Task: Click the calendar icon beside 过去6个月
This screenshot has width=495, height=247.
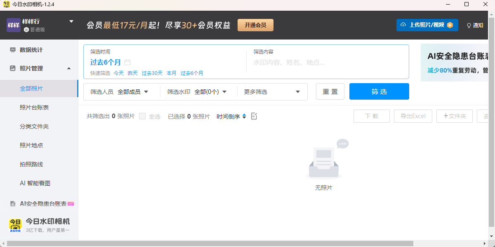Action: point(127,63)
